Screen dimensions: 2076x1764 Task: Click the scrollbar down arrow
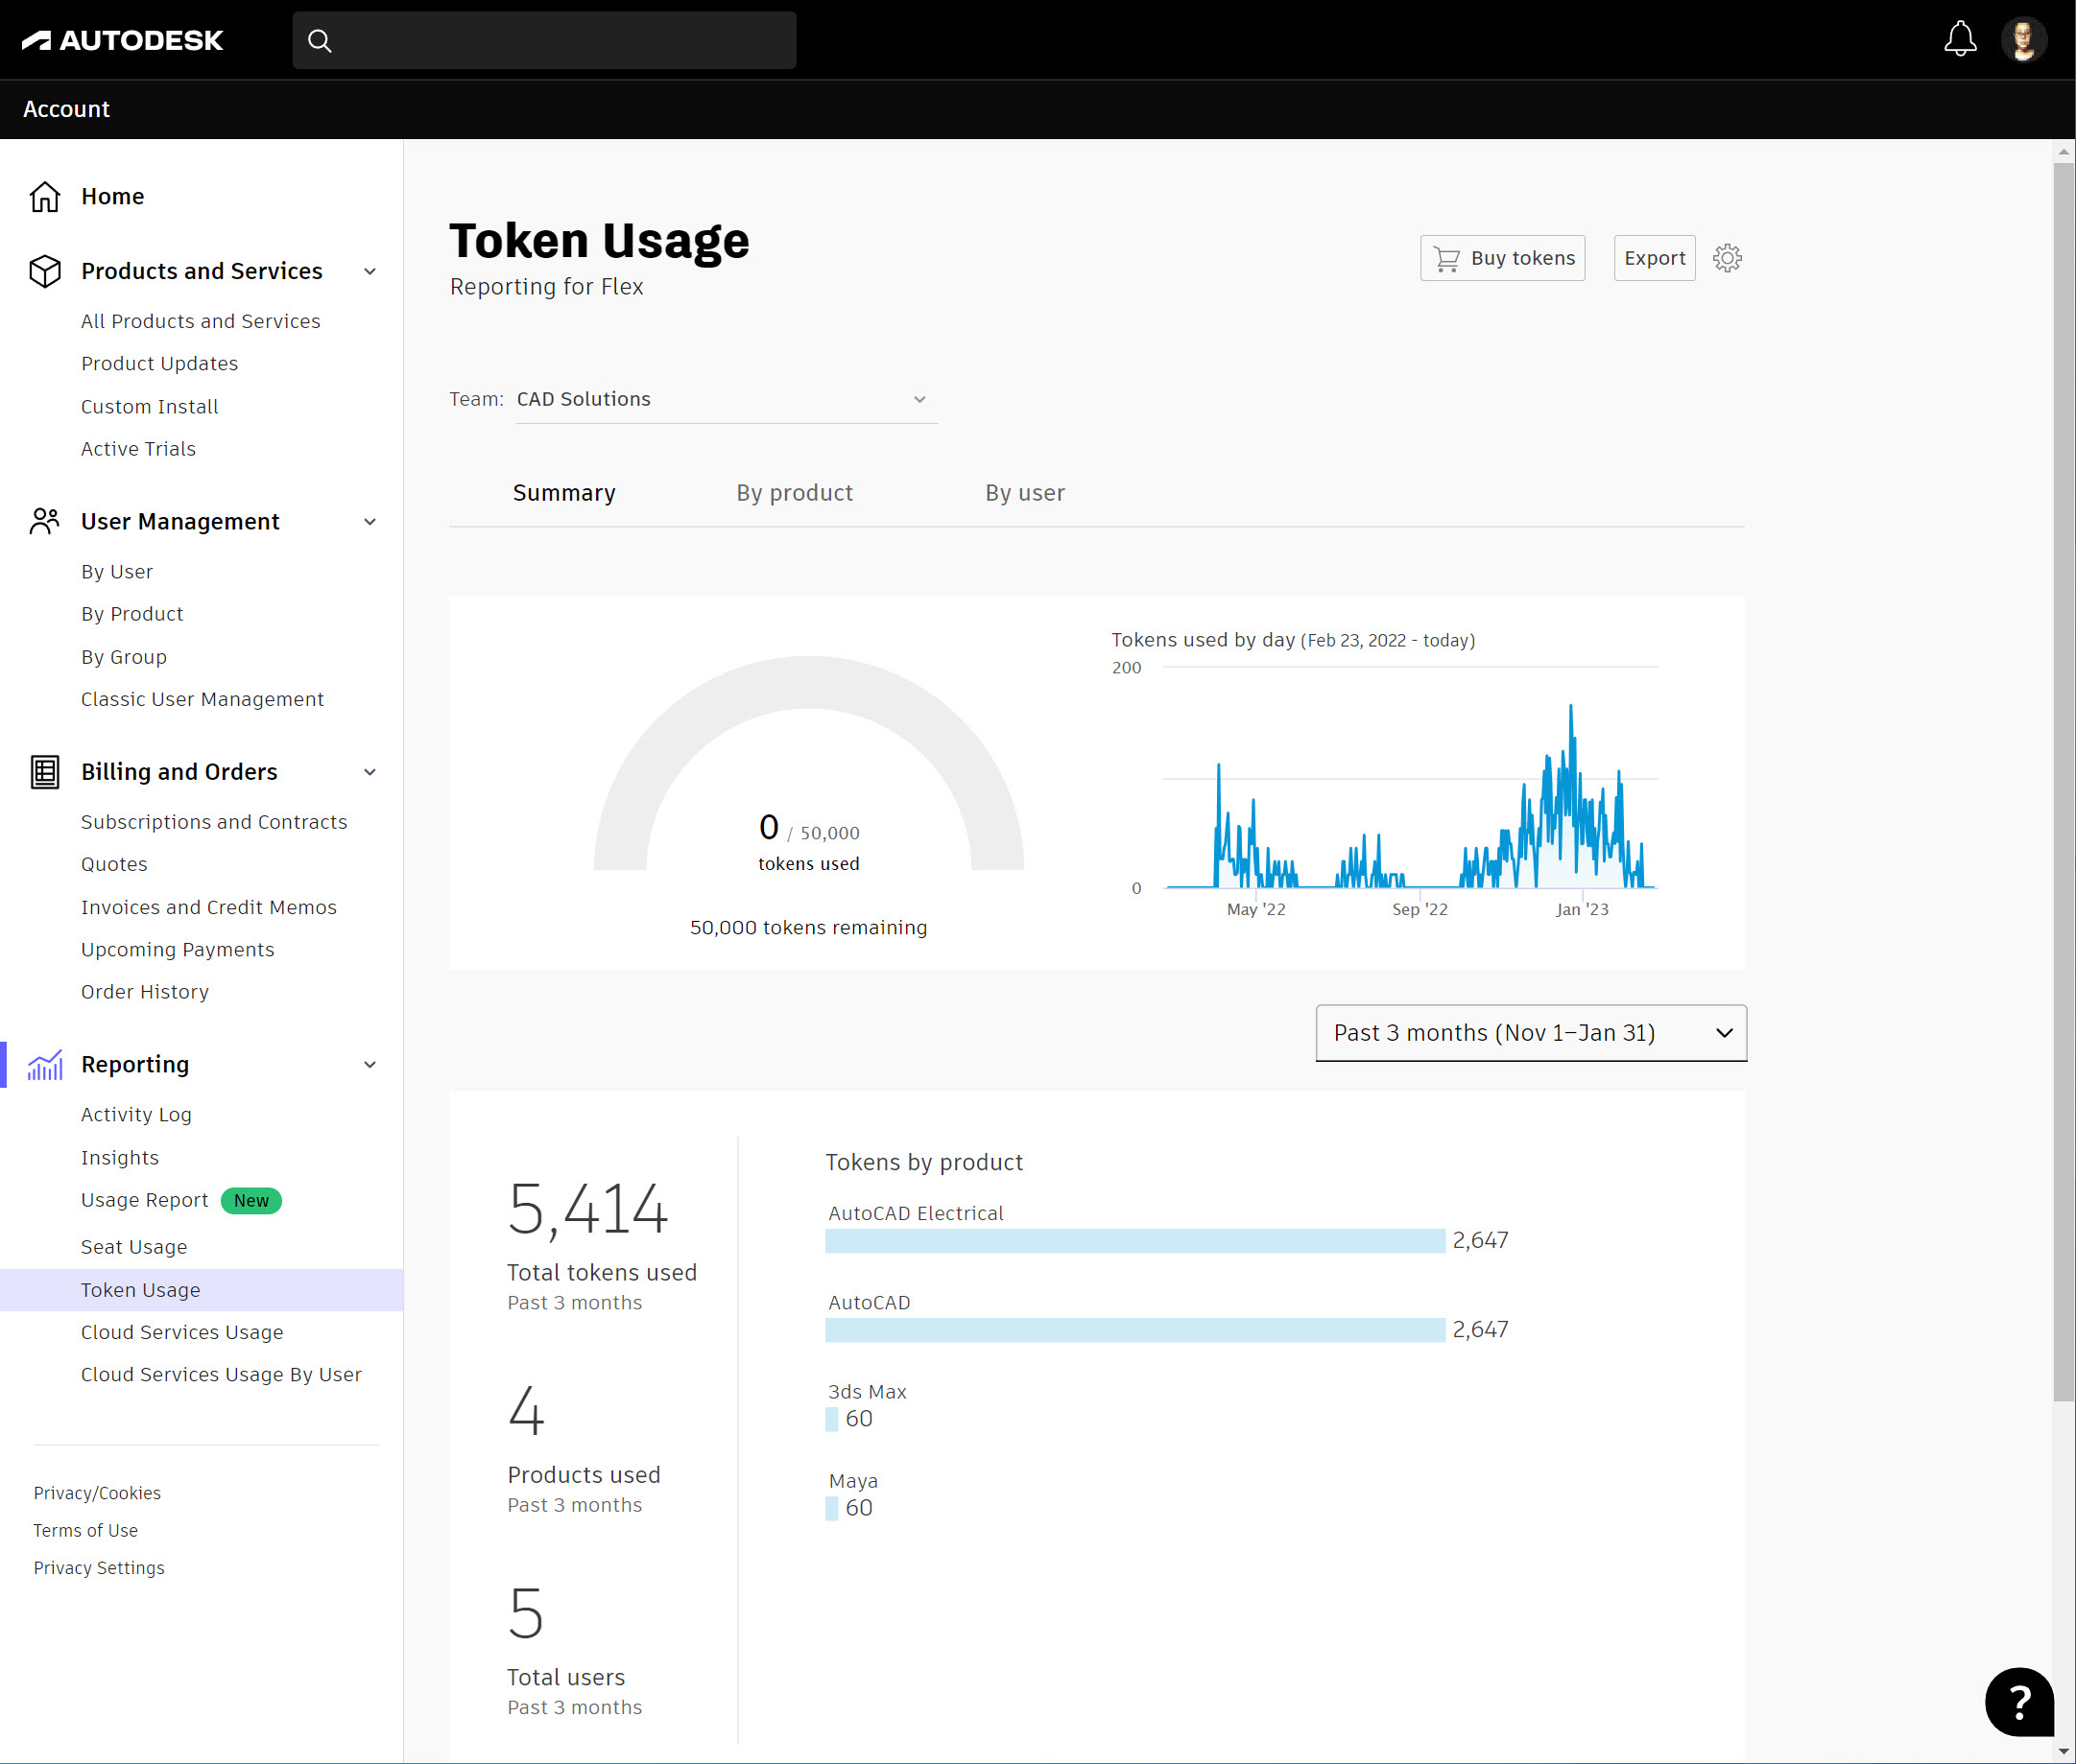tap(2064, 1752)
